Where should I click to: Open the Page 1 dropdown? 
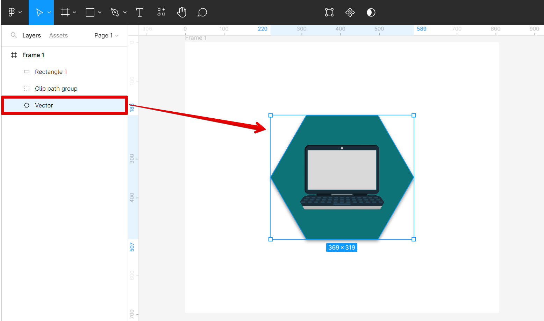point(106,35)
